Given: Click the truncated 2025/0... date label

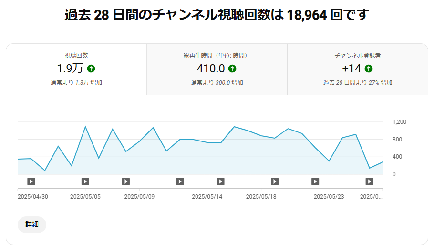Looking at the screenshot, I should [x=372, y=197].
